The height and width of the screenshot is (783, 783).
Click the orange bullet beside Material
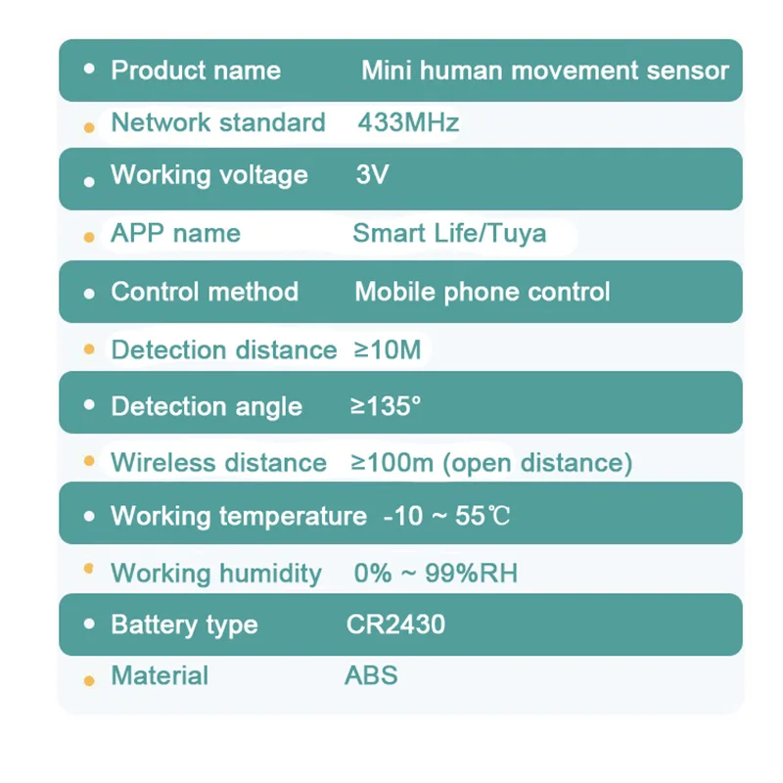click(90, 680)
